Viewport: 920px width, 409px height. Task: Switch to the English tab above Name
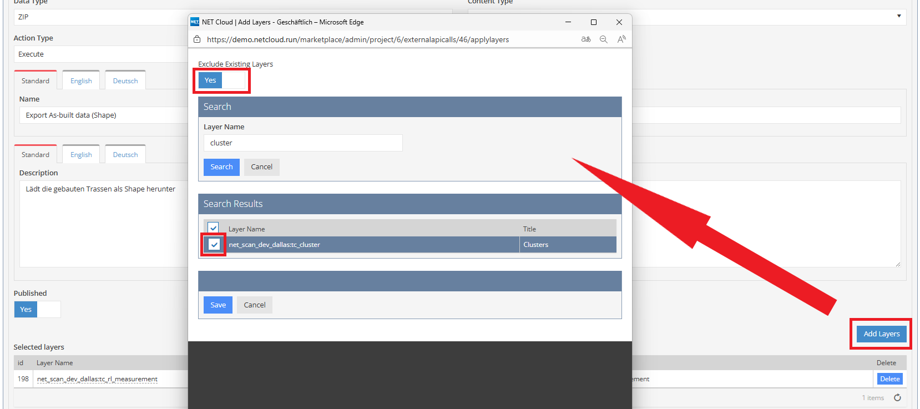click(x=81, y=81)
